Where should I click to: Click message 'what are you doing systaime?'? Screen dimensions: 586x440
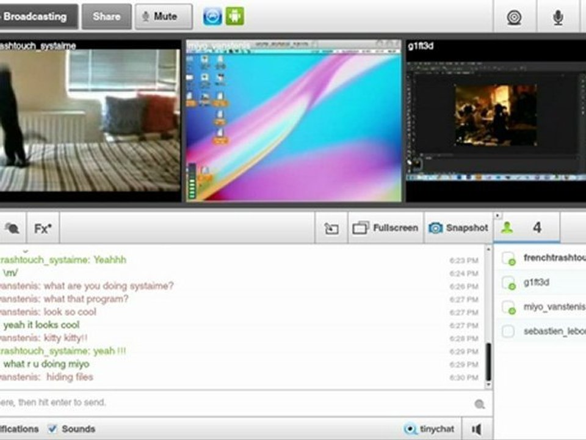point(109,286)
